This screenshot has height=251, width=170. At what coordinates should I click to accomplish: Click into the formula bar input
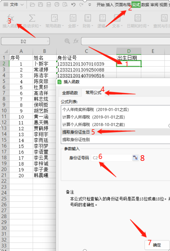pos(126,41)
